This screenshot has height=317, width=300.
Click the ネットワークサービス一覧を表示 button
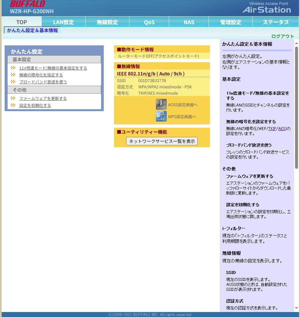[x=162, y=141]
